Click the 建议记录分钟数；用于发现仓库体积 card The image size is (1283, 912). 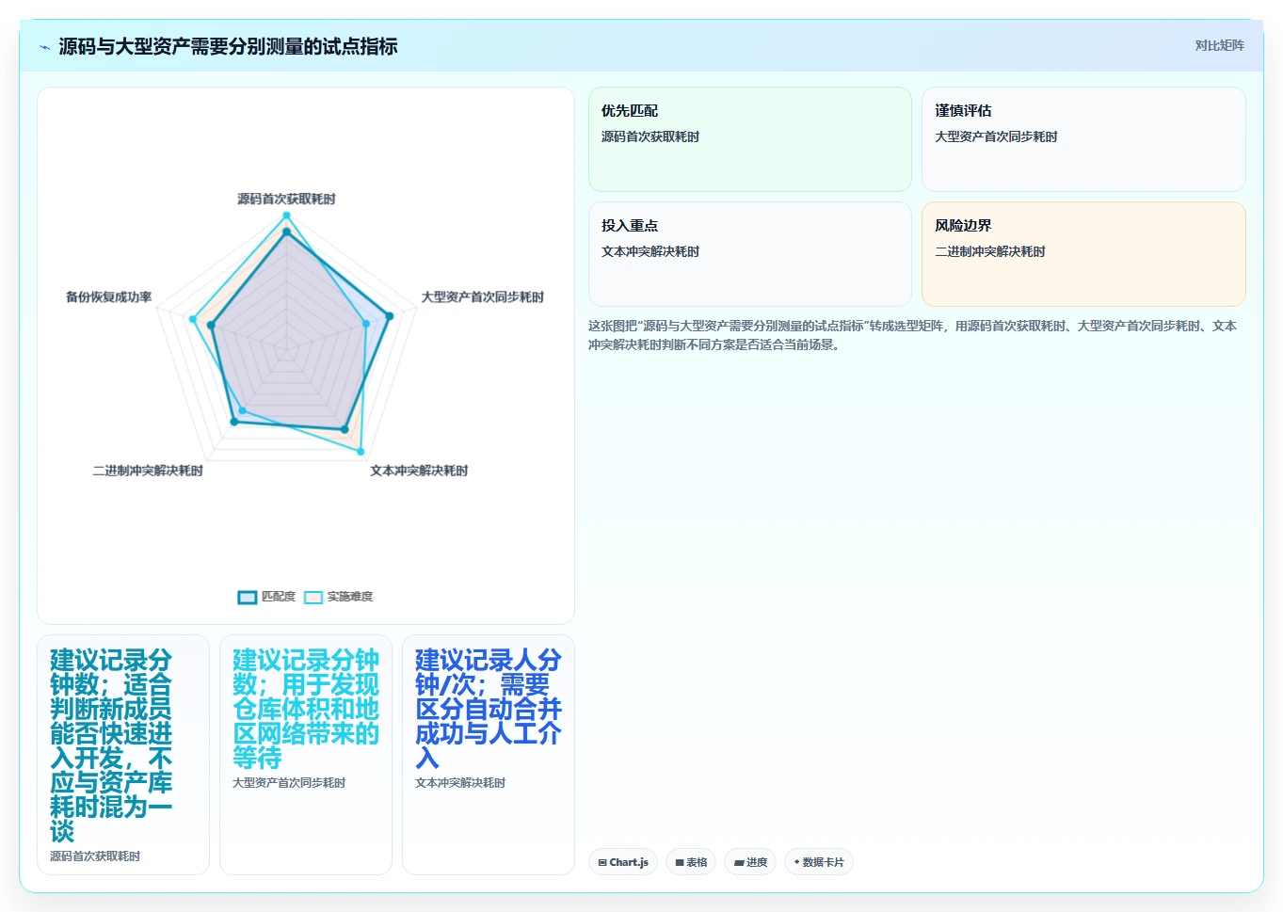pyautogui.click(x=306, y=755)
